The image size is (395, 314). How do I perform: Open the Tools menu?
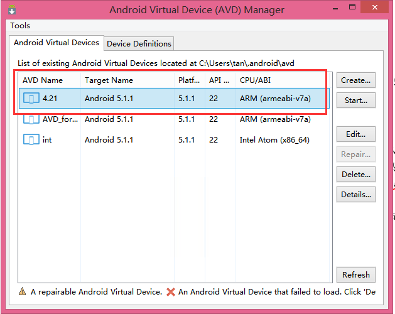20,26
